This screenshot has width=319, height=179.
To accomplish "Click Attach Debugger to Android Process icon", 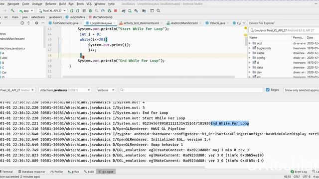I will (x=109, y=10).
